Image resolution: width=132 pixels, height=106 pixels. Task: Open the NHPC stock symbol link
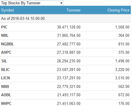point(6,103)
